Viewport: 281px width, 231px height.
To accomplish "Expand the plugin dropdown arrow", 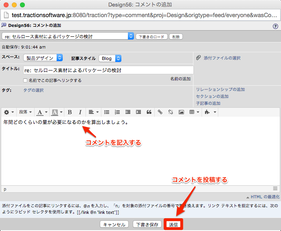I will 215,112.
